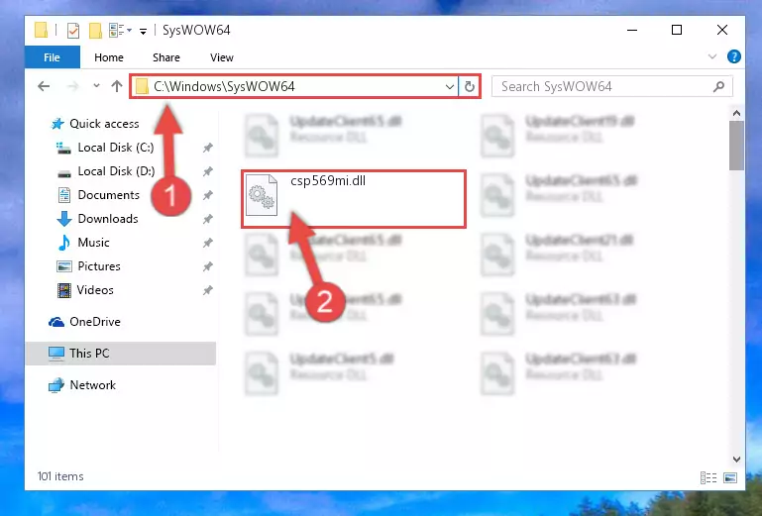Click the address bar path C:\Windows\SysWOW64
The image size is (762, 516).
click(x=224, y=86)
